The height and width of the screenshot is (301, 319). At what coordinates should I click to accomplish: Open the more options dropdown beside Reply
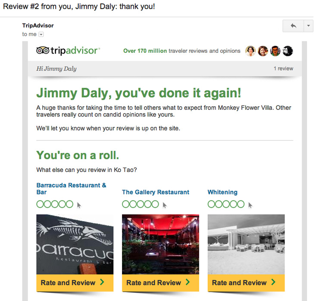[308, 26]
